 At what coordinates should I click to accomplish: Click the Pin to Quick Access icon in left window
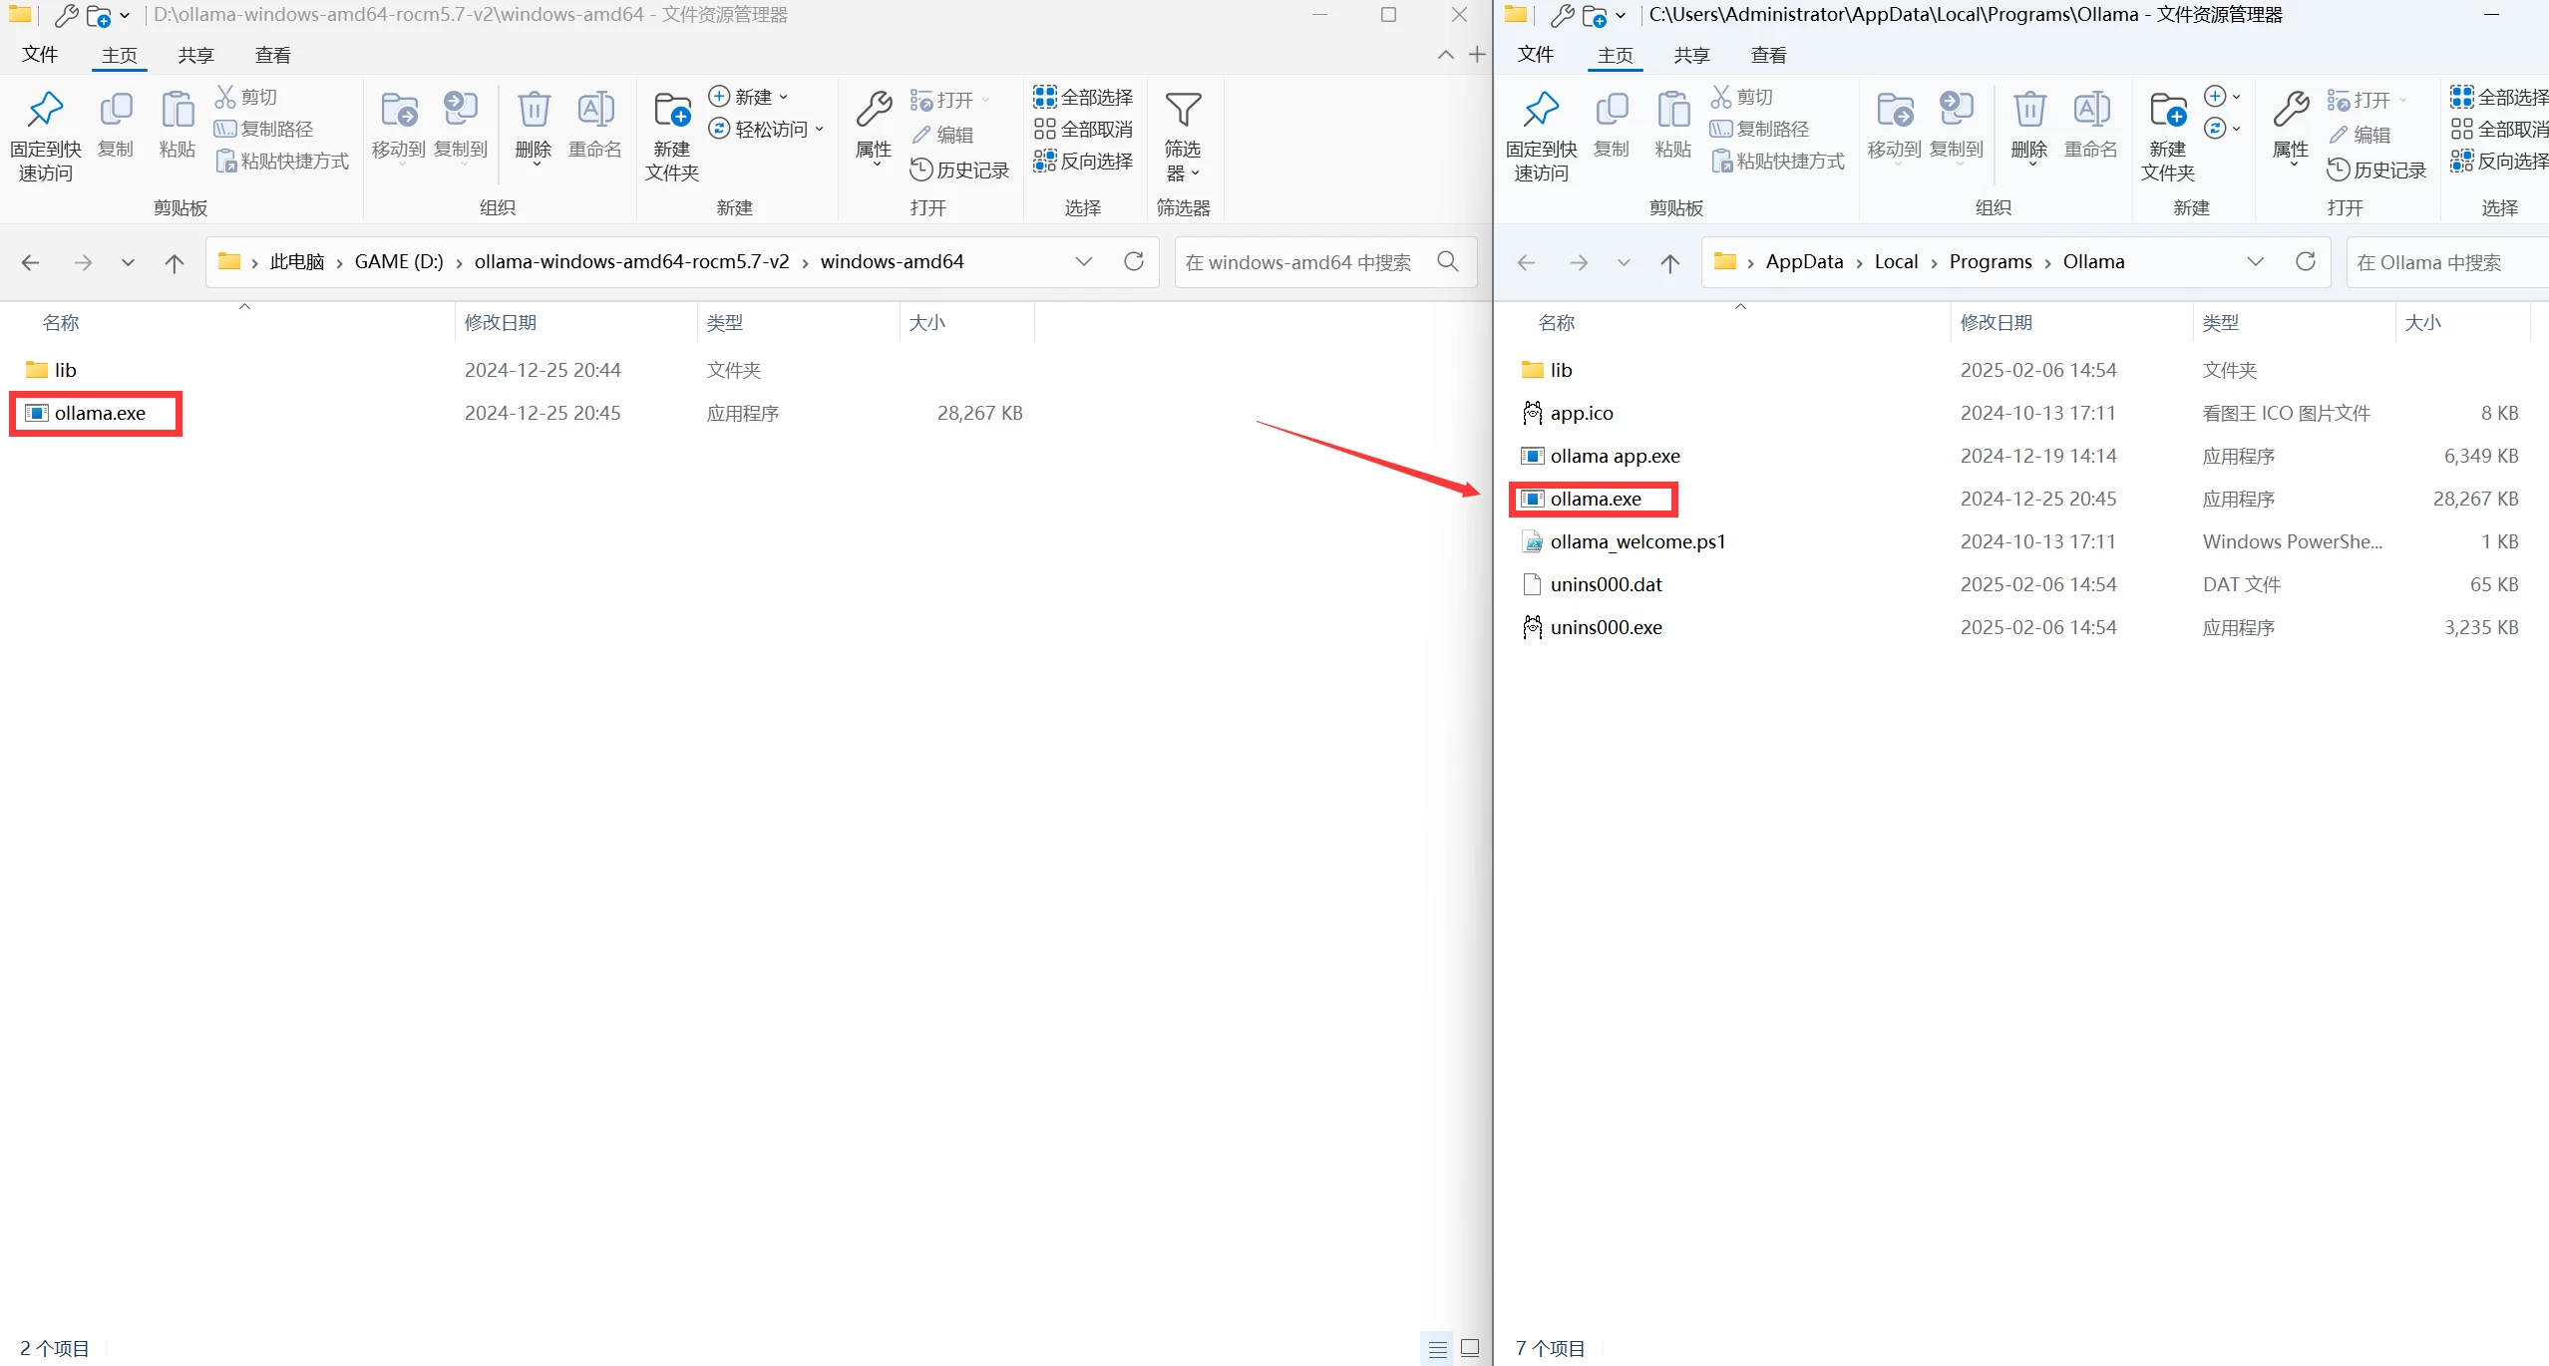pyautogui.click(x=45, y=110)
